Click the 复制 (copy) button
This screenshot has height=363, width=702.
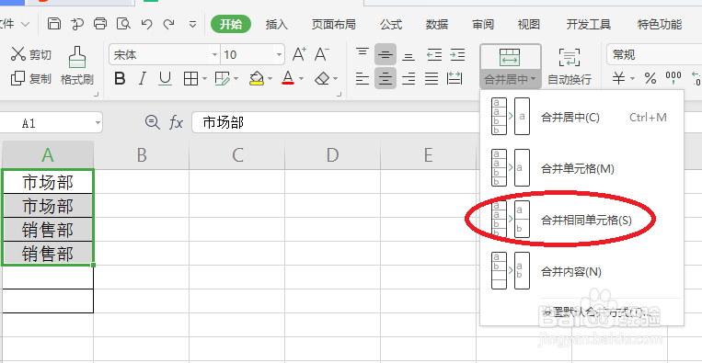[x=31, y=79]
